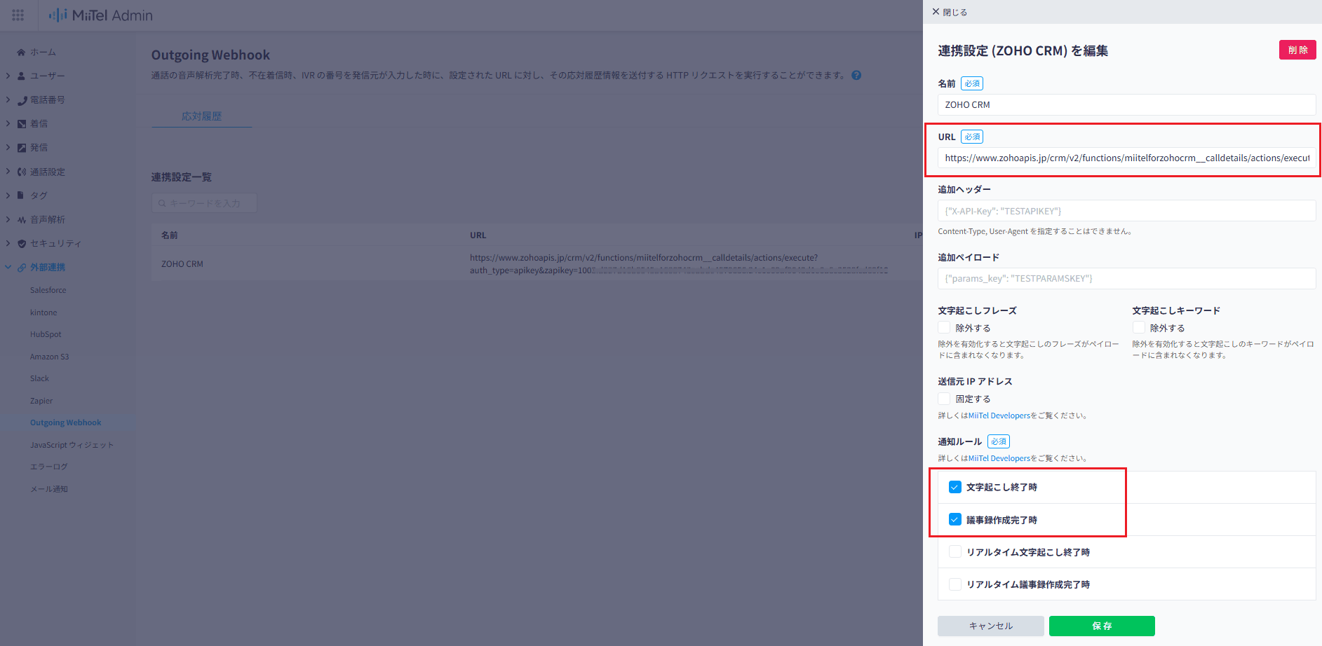Viewport: 1322px width, 646px height.
Task: Open JavaScript ウィジェット page
Action: [72, 445]
